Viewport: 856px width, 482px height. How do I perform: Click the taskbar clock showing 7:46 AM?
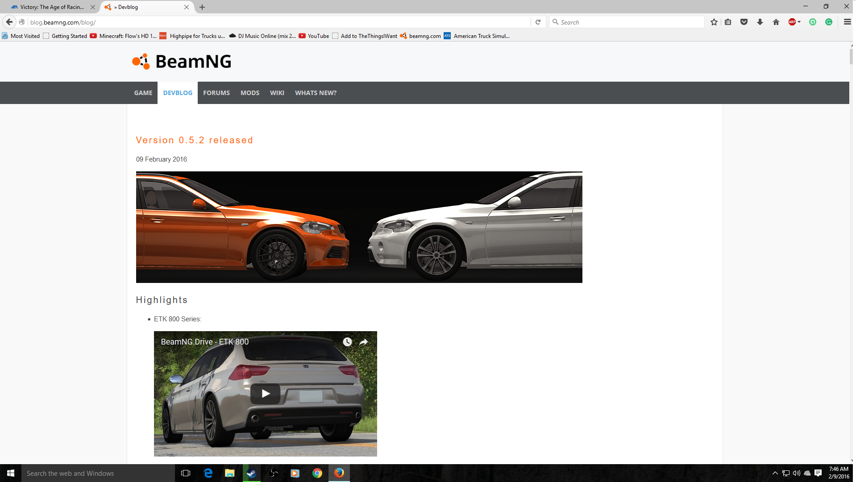tap(839, 473)
